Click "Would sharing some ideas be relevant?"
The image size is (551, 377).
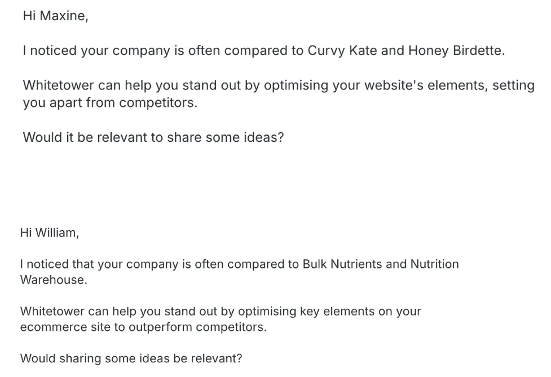click(131, 358)
